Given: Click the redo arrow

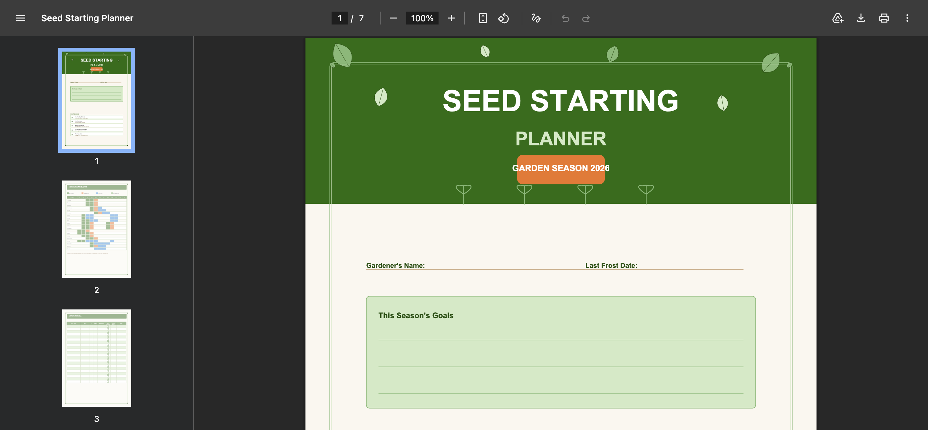Looking at the screenshot, I should [x=586, y=18].
